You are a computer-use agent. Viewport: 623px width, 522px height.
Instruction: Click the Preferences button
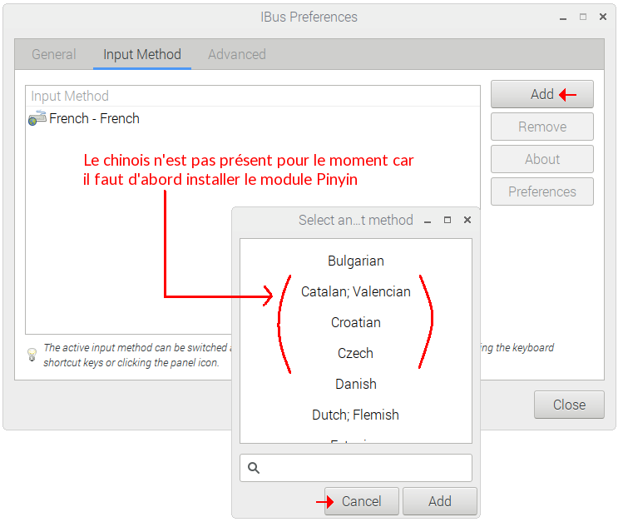(542, 192)
